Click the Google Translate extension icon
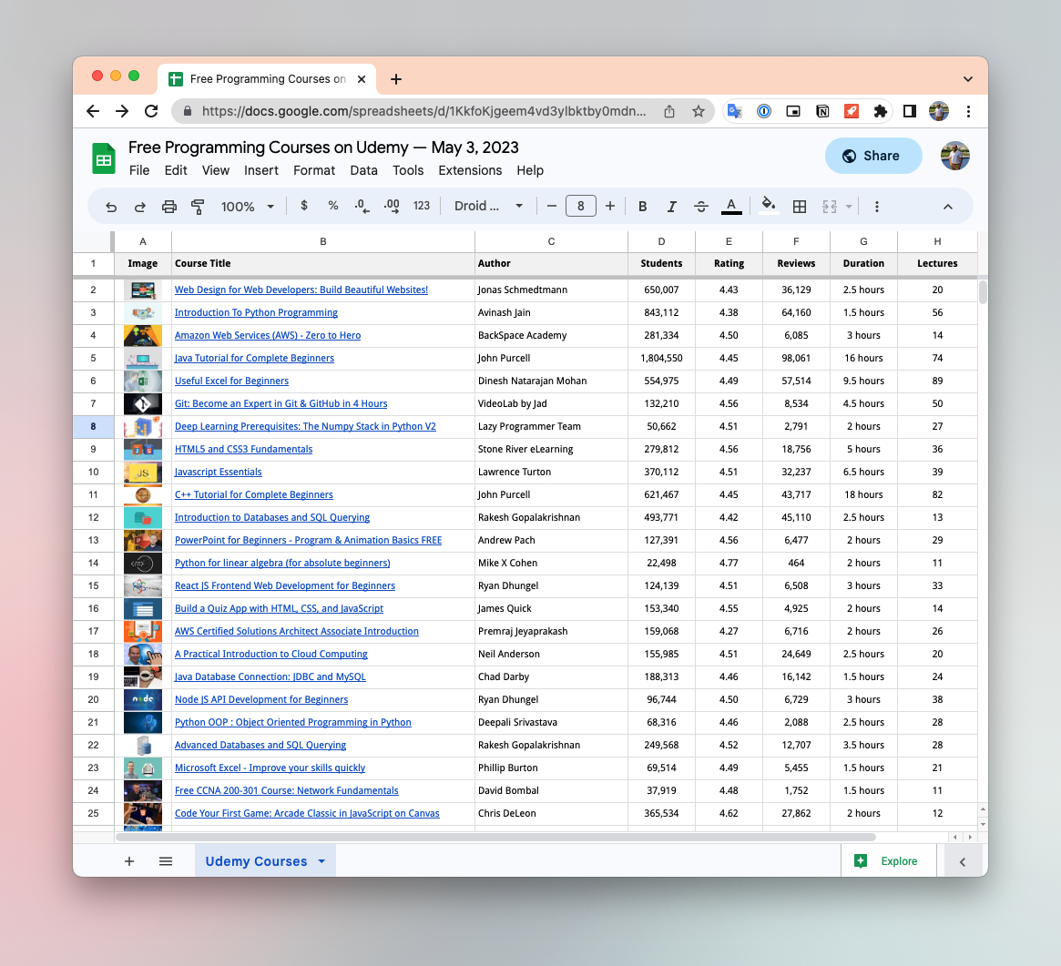 [735, 111]
